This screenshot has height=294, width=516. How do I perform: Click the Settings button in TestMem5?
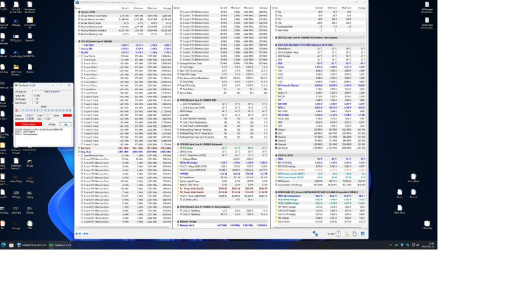point(52,124)
